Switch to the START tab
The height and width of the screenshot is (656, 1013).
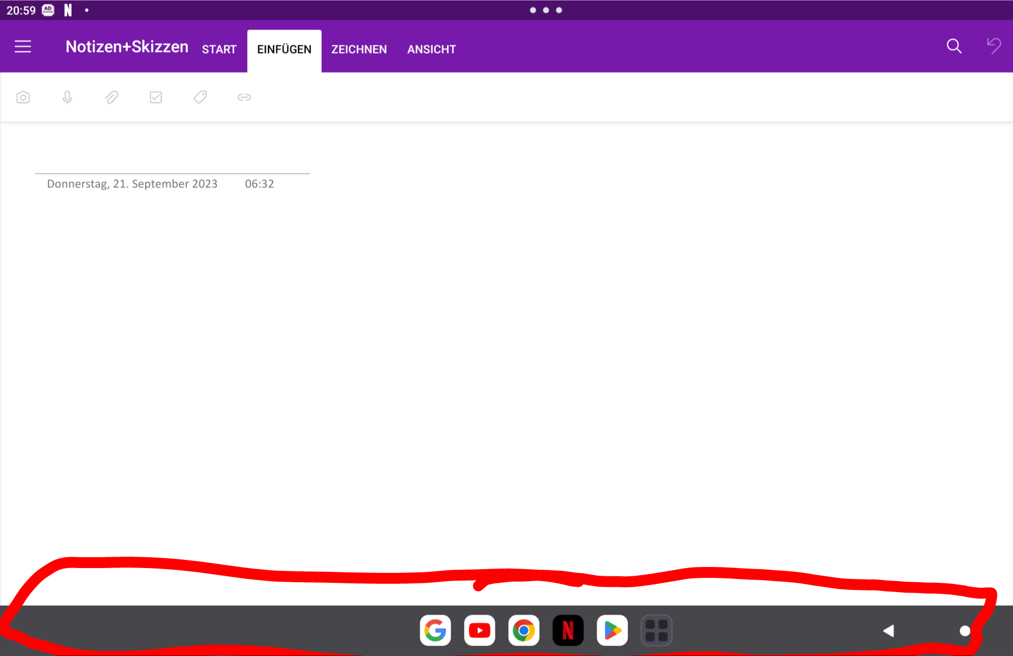(x=219, y=50)
